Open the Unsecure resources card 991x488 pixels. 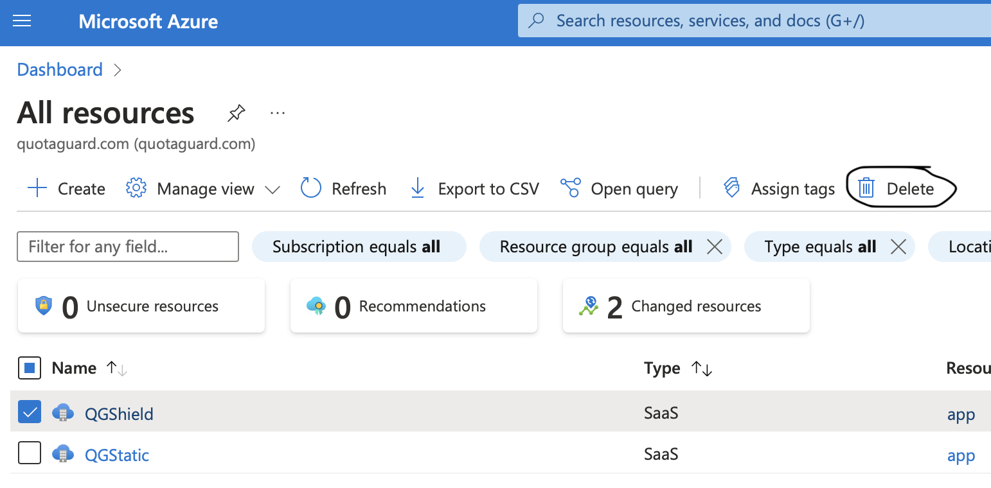click(x=141, y=306)
